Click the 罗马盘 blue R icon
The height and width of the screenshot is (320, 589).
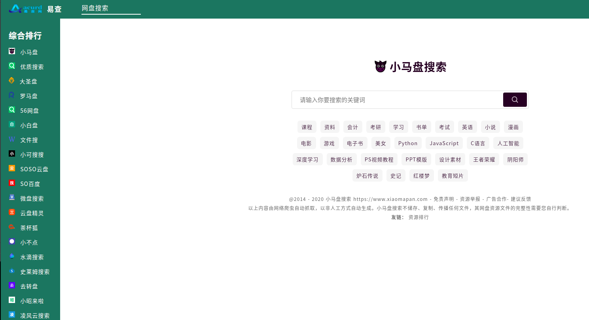pos(12,95)
